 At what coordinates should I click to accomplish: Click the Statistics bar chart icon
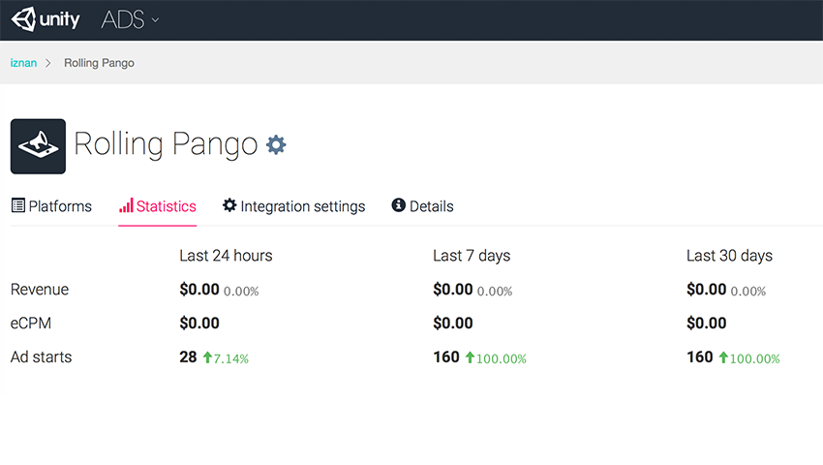pos(126,205)
